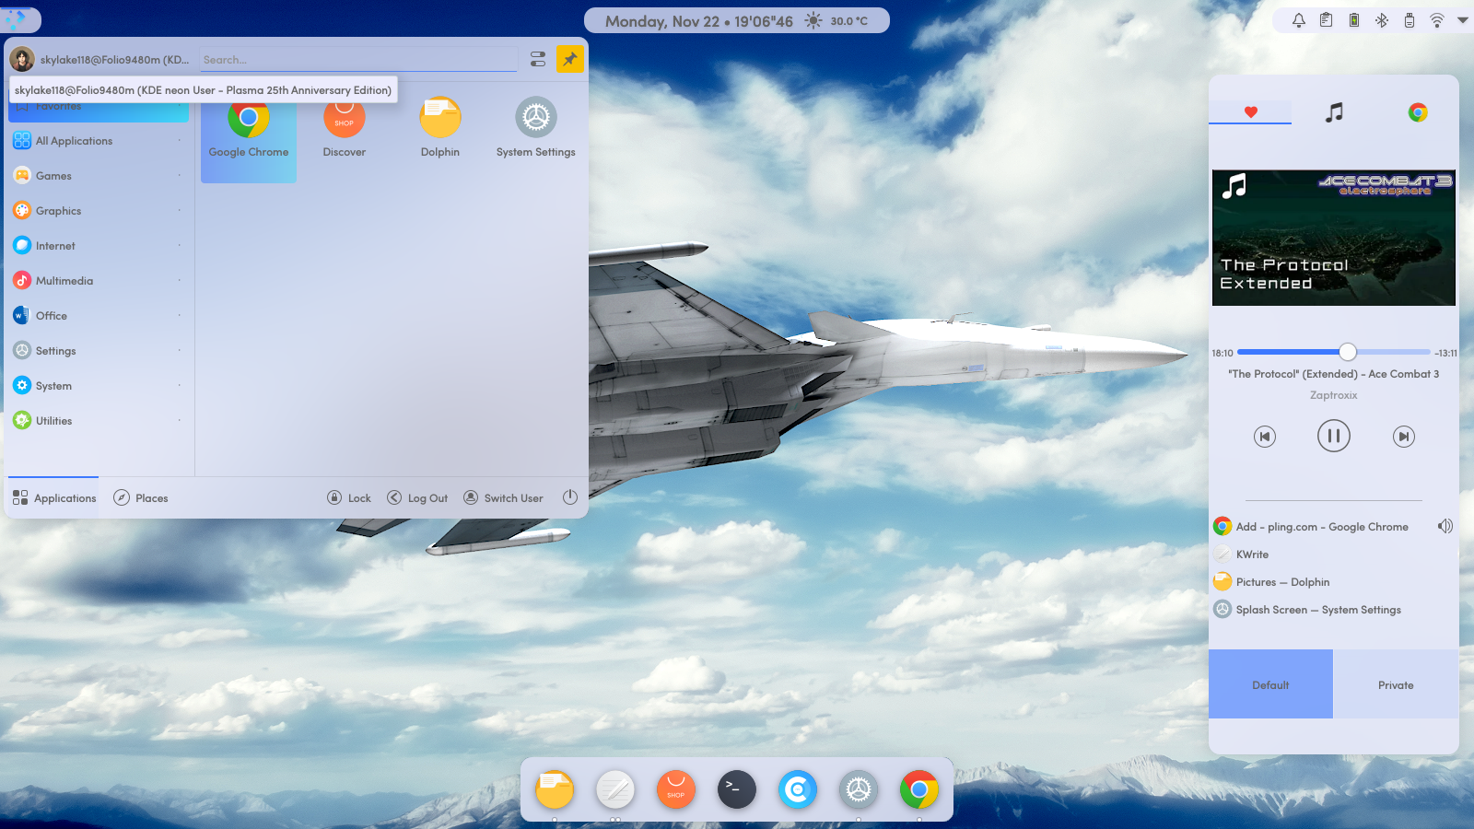Viewport: 1474px width, 829px height.
Task: Open KWrite editor from the dock
Action: click(615, 789)
